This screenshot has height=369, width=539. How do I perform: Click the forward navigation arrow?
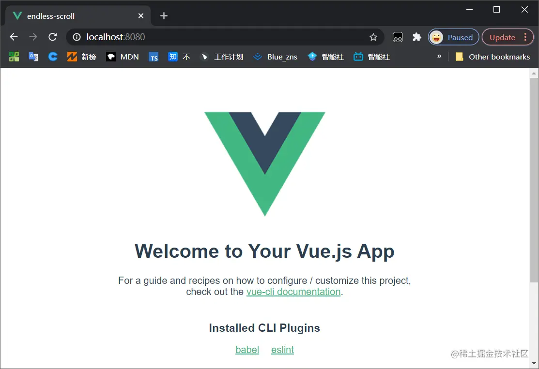point(33,37)
